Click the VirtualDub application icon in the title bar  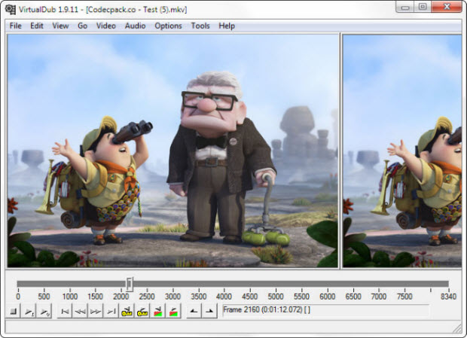(x=11, y=10)
